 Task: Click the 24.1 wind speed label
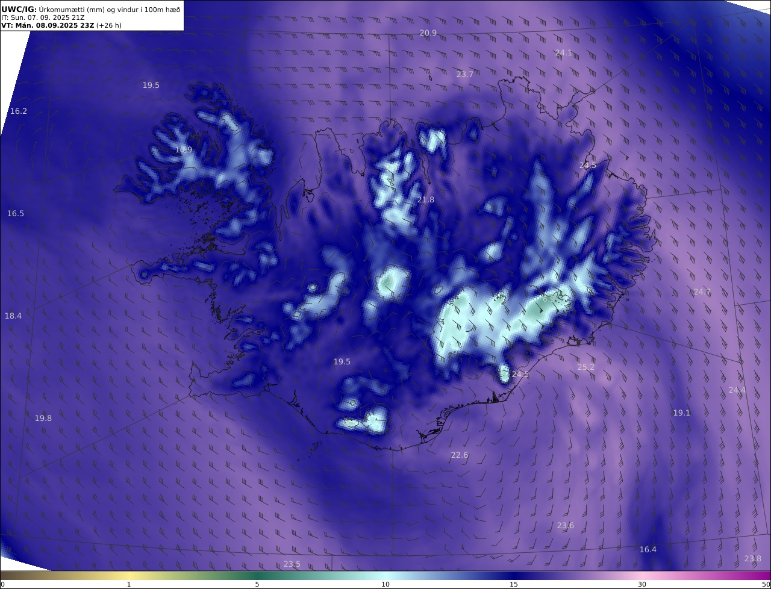pos(564,52)
